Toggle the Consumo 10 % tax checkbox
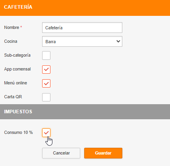This screenshot has height=166, width=170. coord(46,133)
